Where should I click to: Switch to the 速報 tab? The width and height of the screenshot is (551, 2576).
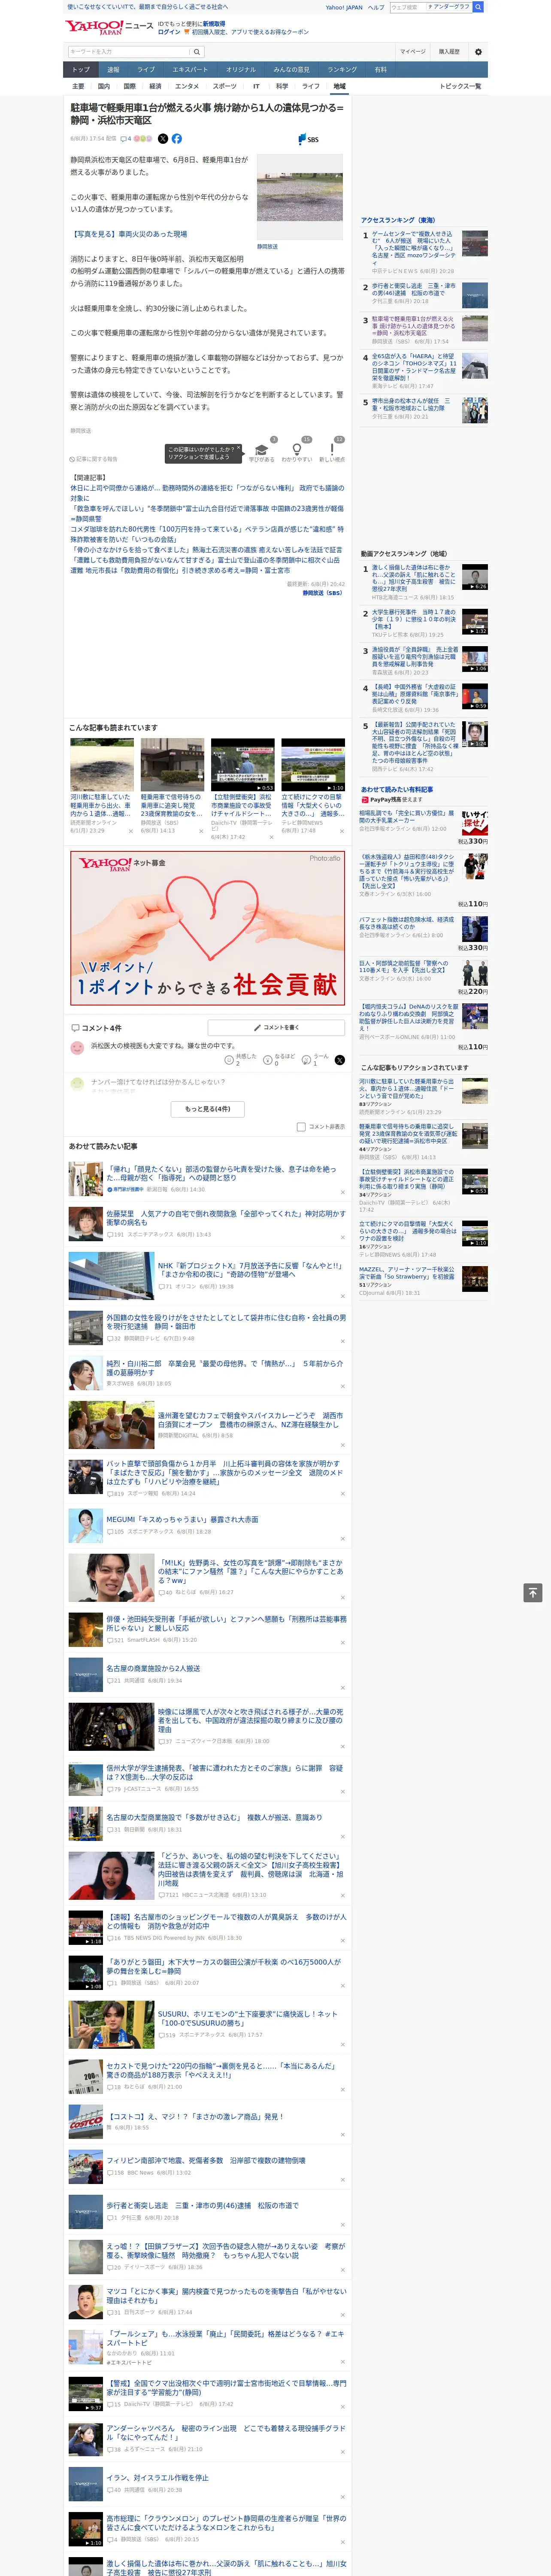click(113, 70)
